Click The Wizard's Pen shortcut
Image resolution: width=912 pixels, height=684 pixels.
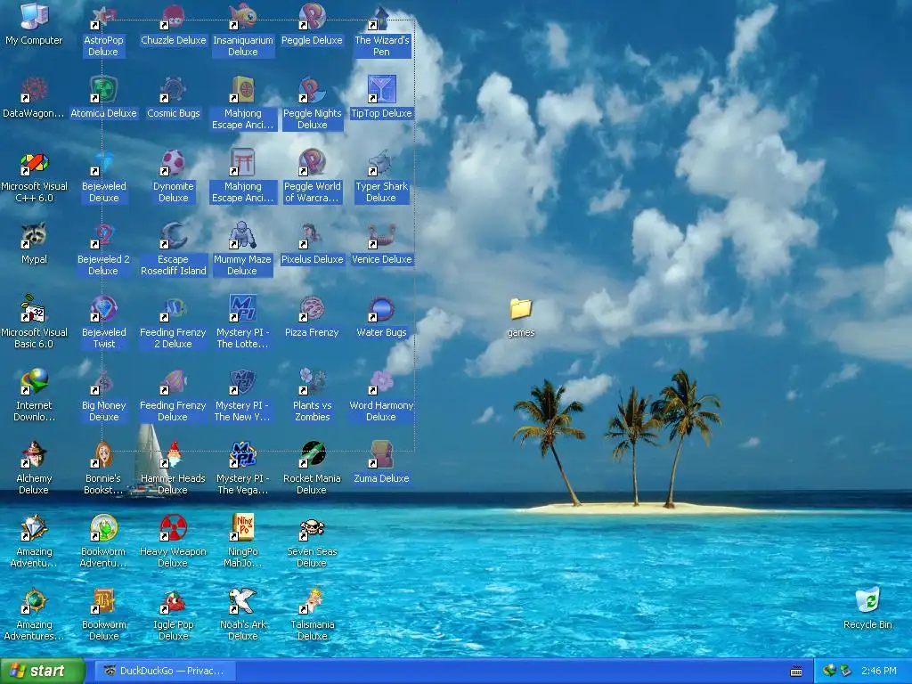(x=381, y=16)
